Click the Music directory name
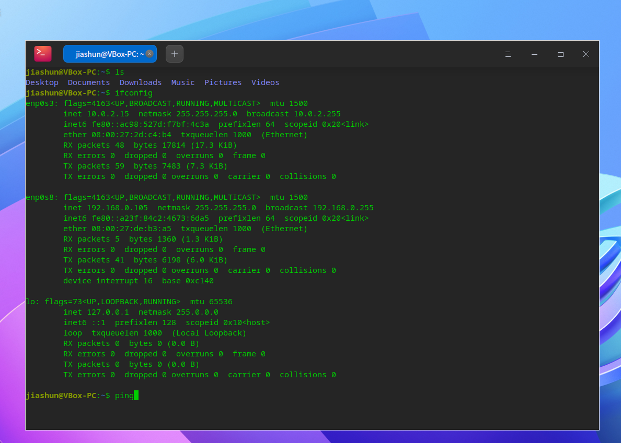Image resolution: width=621 pixels, height=443 pixels. (x=183, y=82)
